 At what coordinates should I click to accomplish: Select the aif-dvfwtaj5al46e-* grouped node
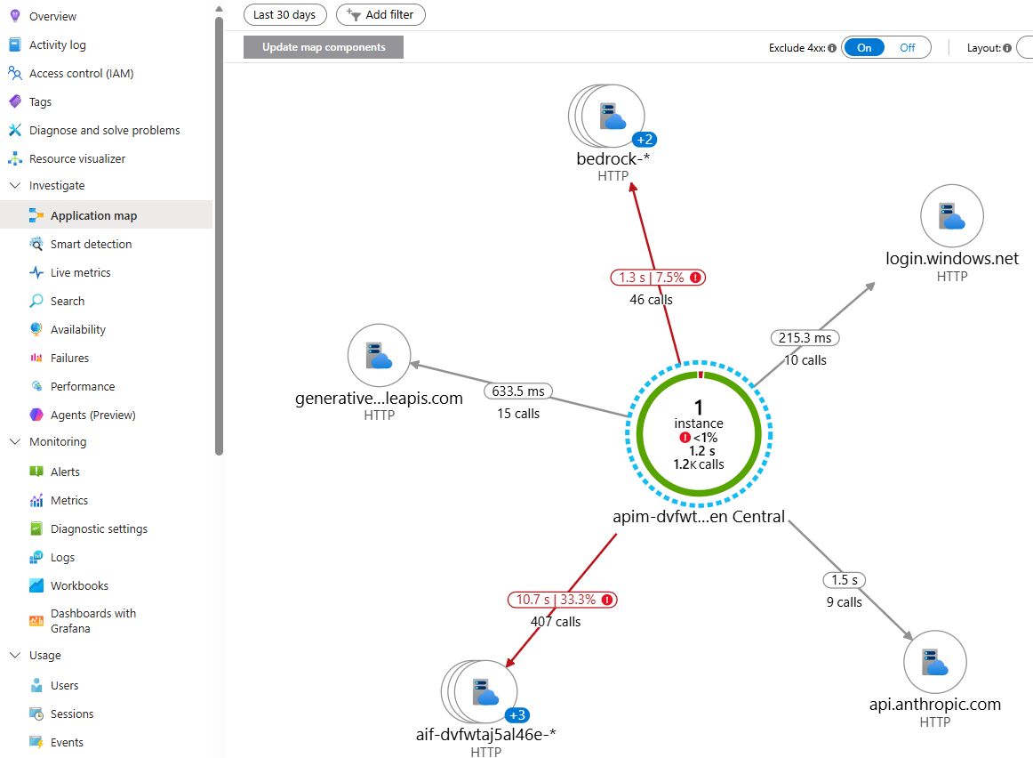tap(480, 692)
